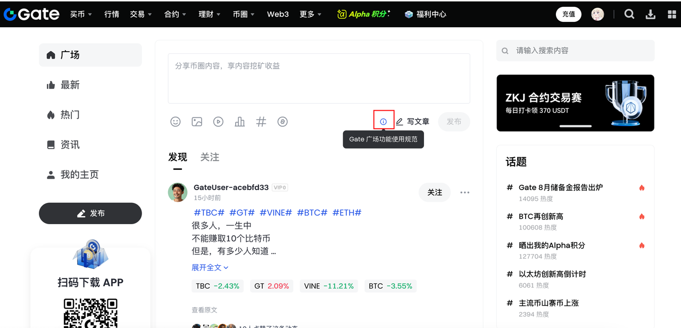The image size is (681, 328).
Task: Attach an image to the post
Action: [x=197, y=122]
